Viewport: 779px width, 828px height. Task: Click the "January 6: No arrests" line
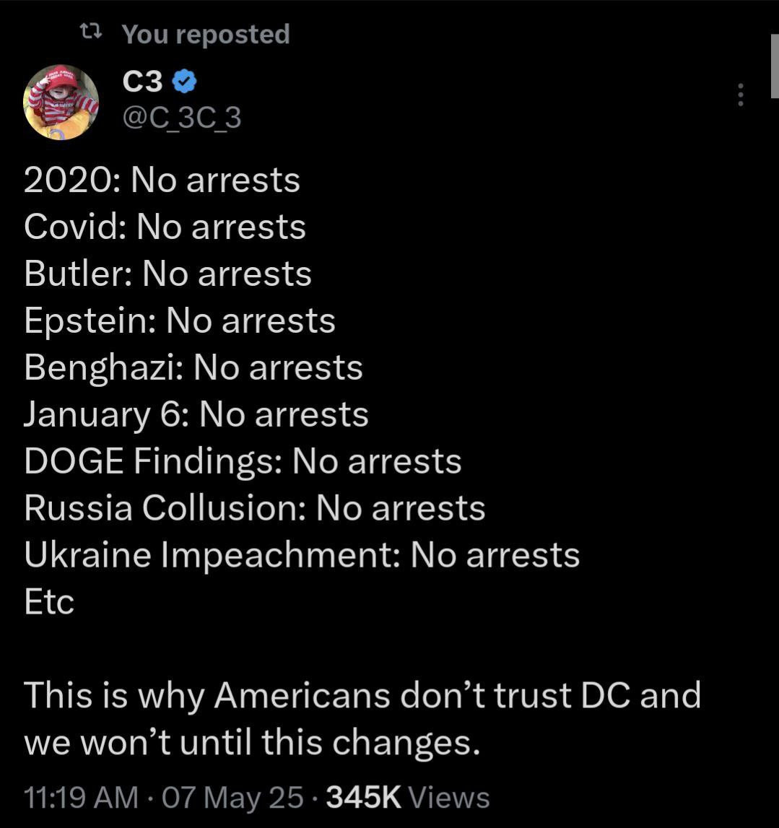196,415
